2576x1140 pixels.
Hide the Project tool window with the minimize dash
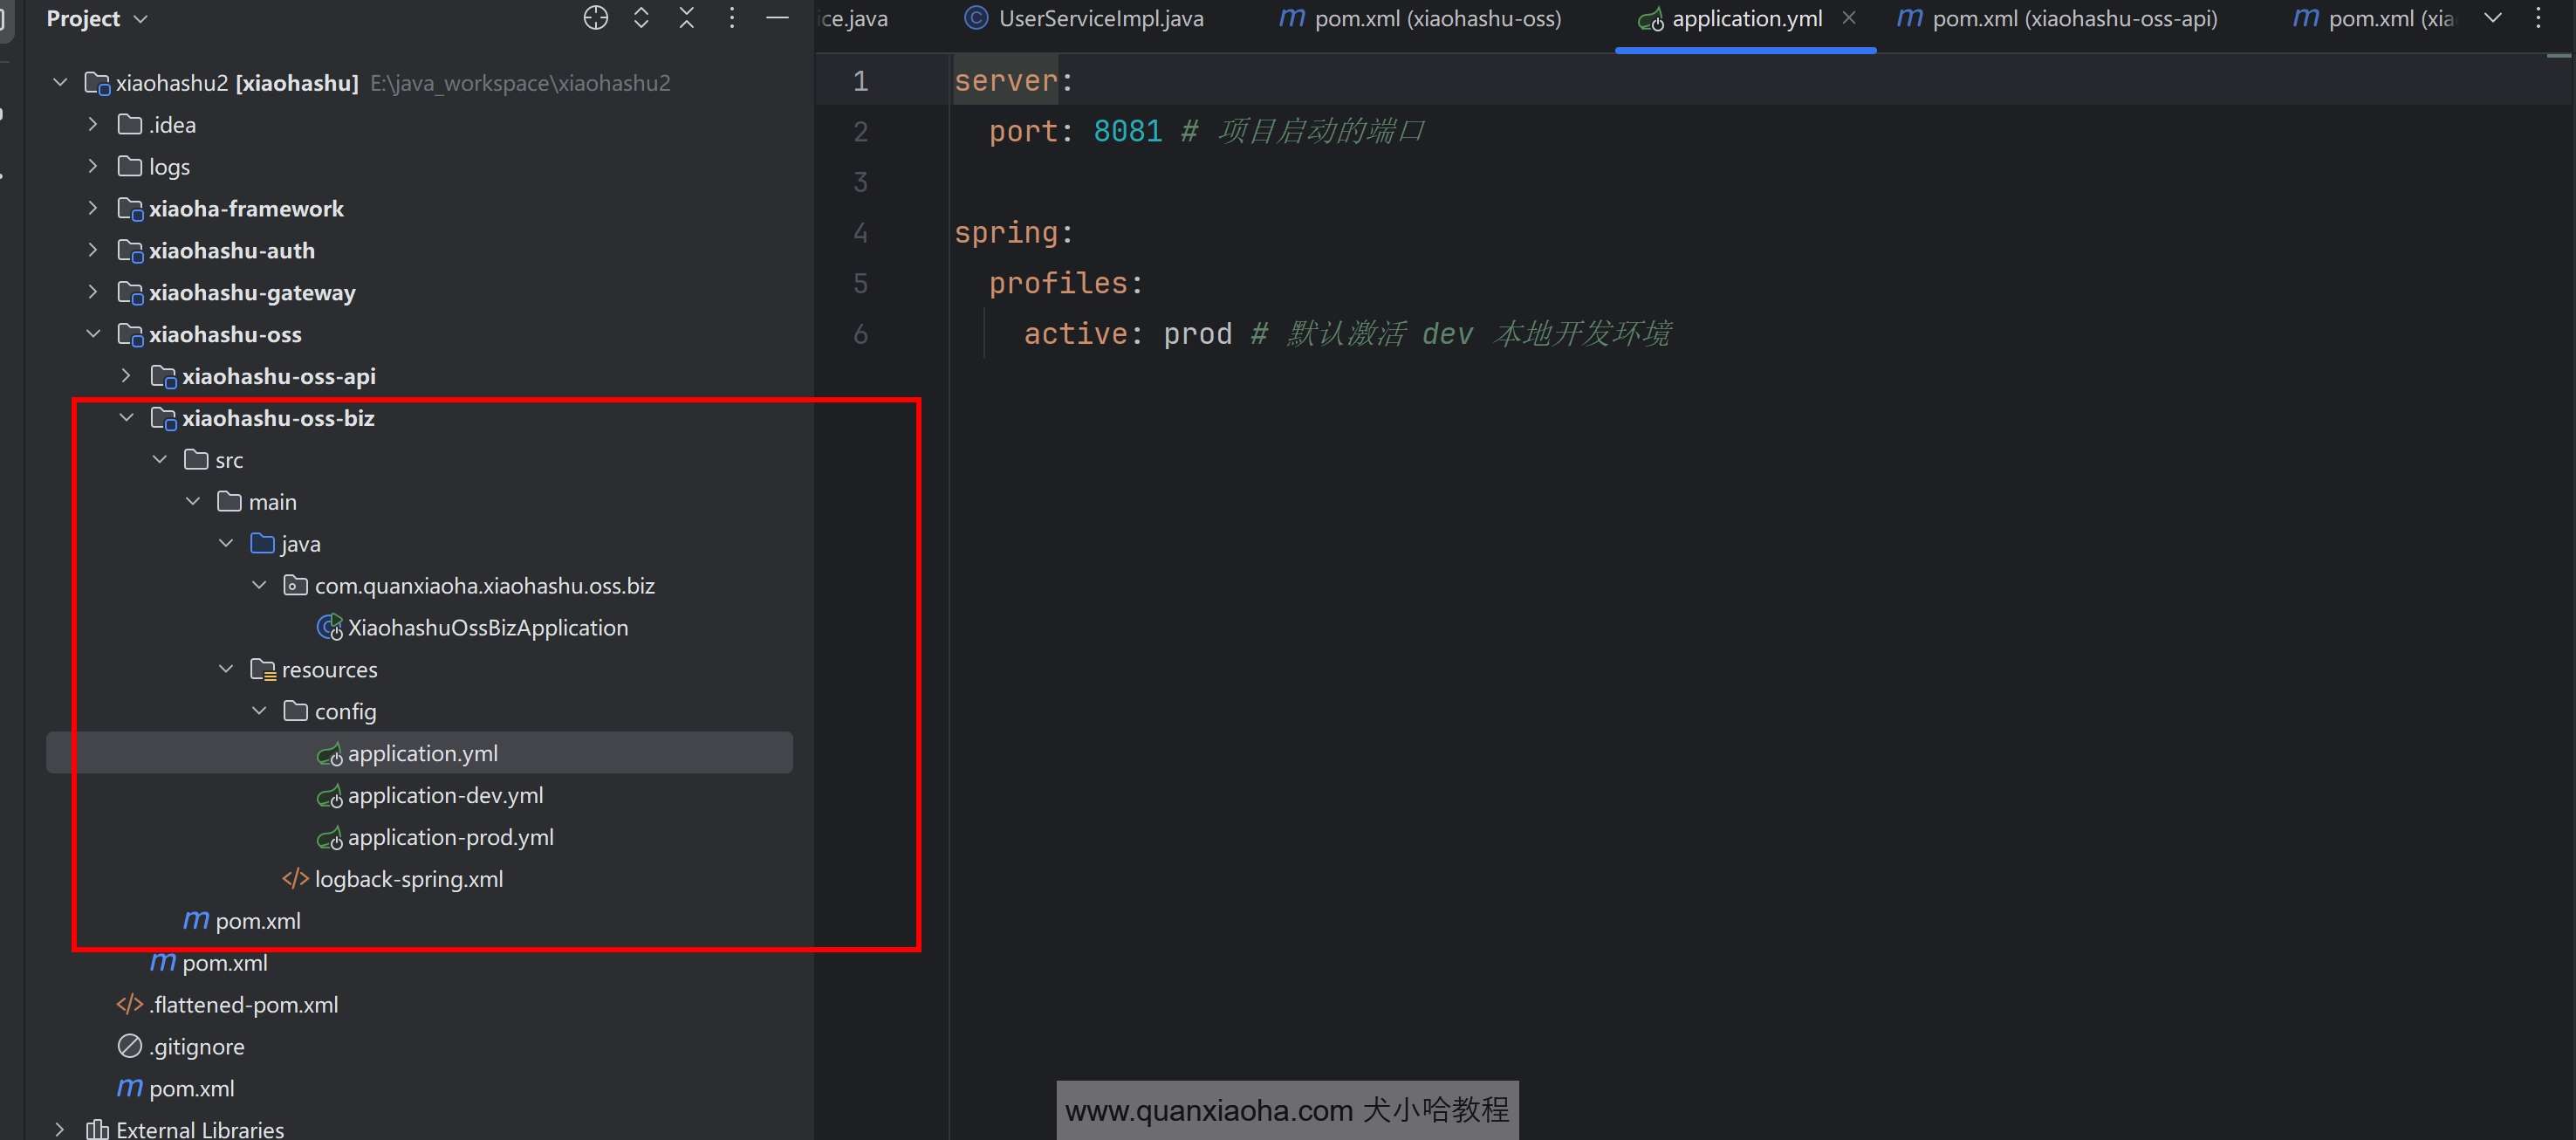(x=777, y=18)
